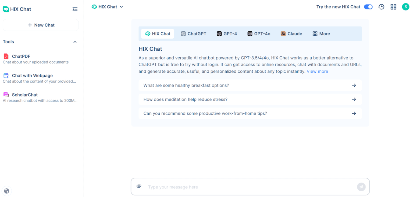Viewport: 413px width, 197px height.
Task: Open the apps grid in the top bar
Action: [x=393, y=7]
